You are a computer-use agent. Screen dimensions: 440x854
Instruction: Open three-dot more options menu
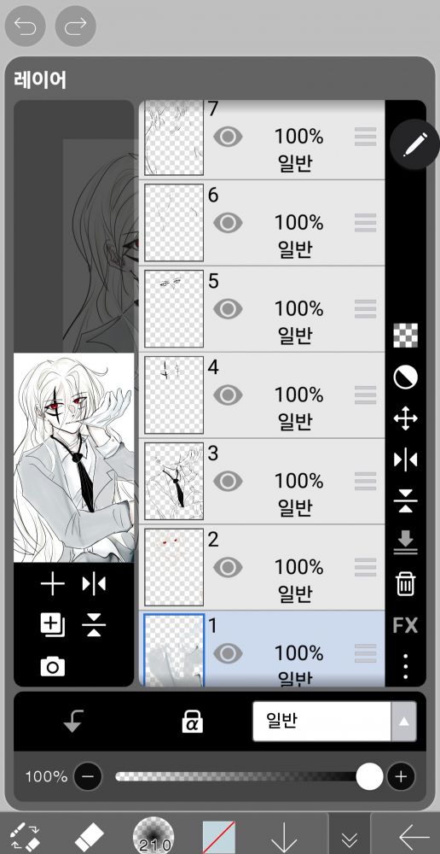pyautogui.click(x=405, y=667)
